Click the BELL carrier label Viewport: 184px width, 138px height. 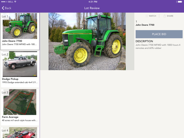11,2
